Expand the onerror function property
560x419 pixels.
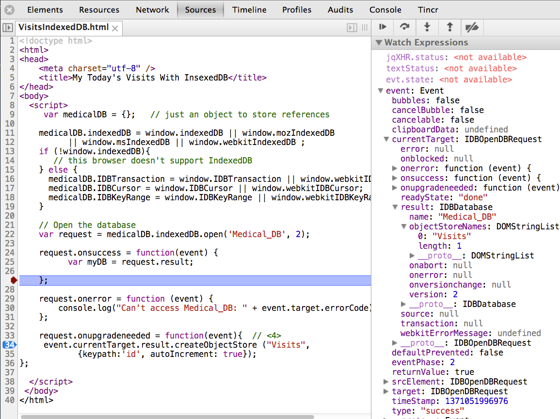point(395,168)
